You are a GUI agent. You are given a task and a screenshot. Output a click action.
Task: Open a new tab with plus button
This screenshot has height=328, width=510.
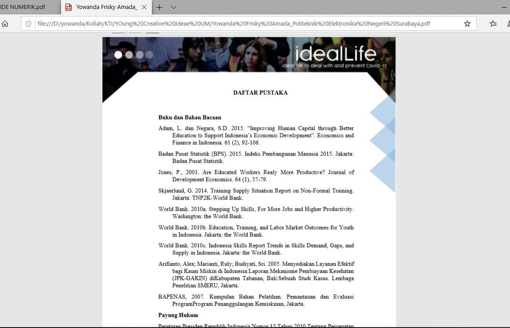[x=159, y=7]
